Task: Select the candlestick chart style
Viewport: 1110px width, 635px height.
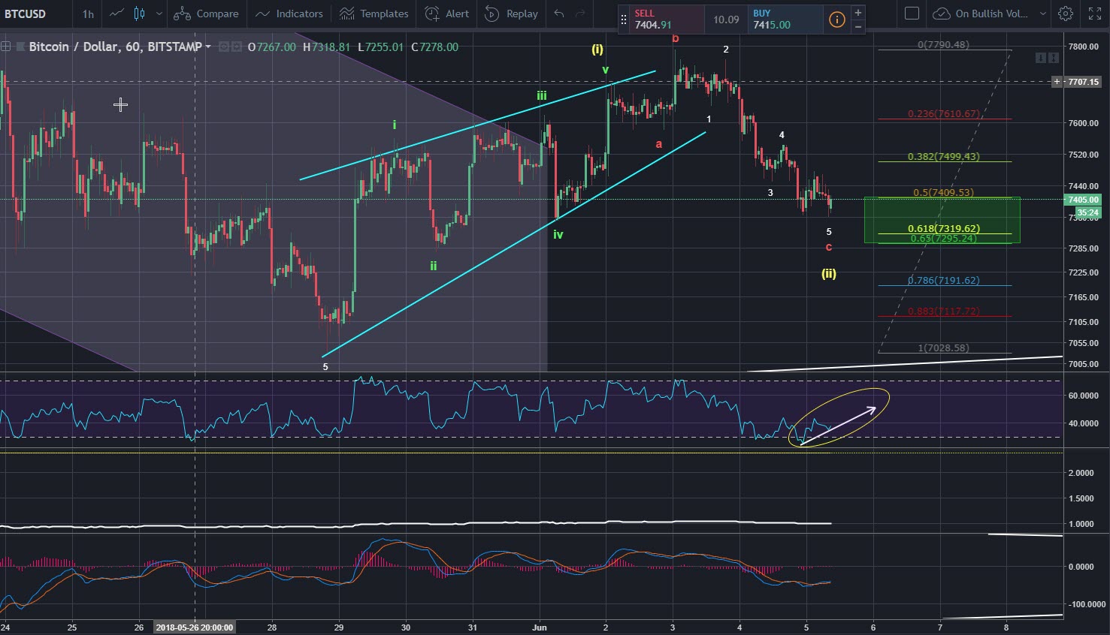Action: coord(139,14)
